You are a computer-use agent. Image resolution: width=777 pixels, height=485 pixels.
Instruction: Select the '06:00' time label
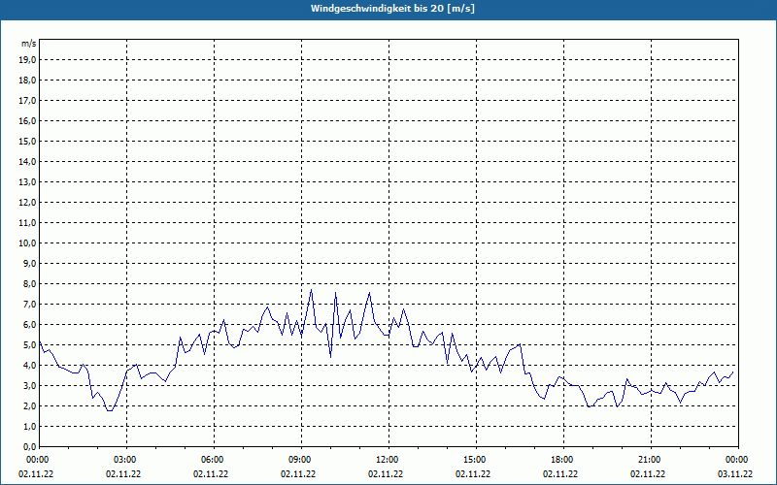(x=214, y=460)
